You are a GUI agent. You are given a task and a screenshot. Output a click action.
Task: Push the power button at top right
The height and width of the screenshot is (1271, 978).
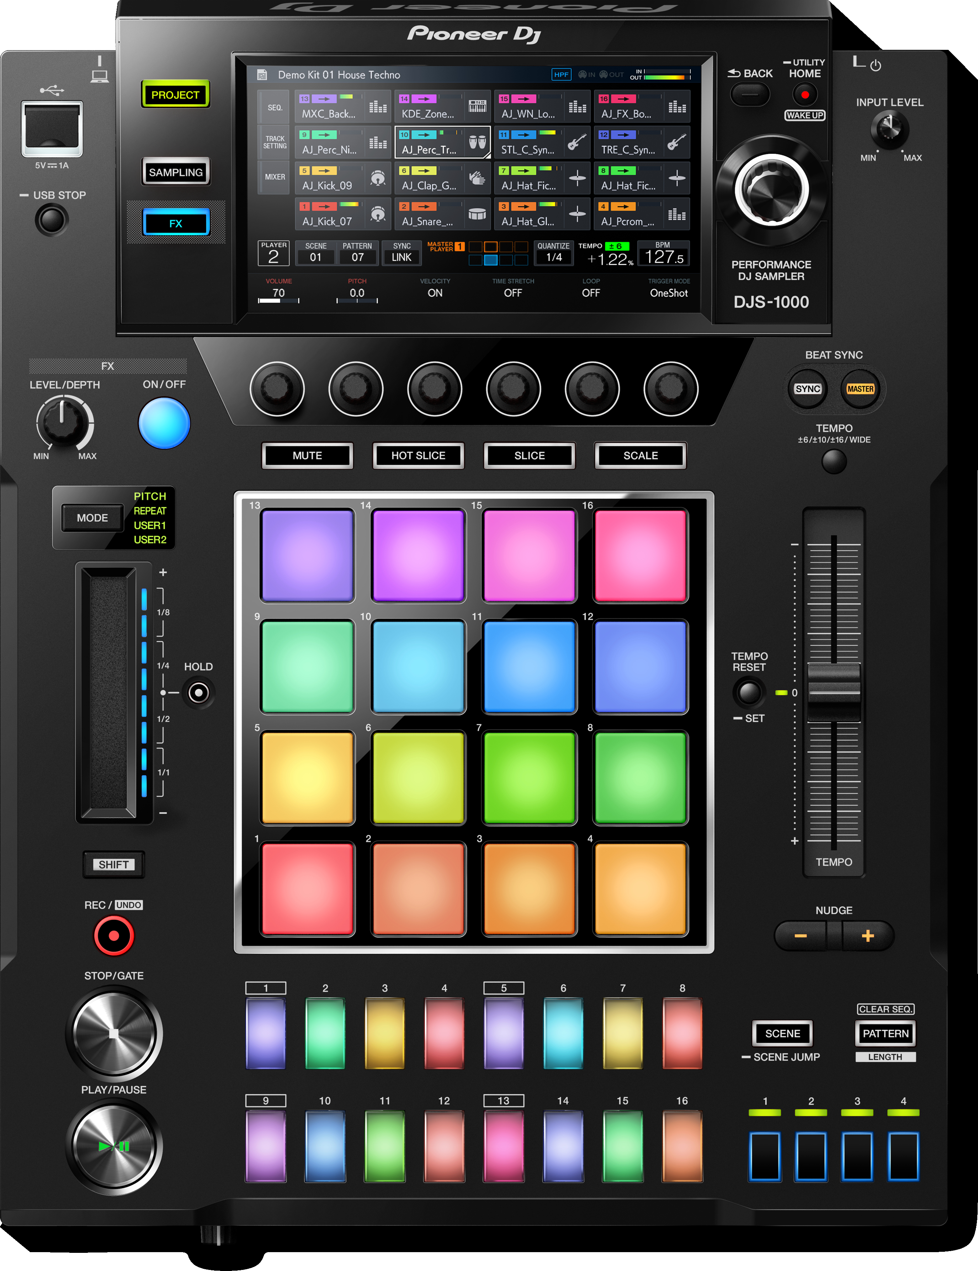[x=876, y=65]
